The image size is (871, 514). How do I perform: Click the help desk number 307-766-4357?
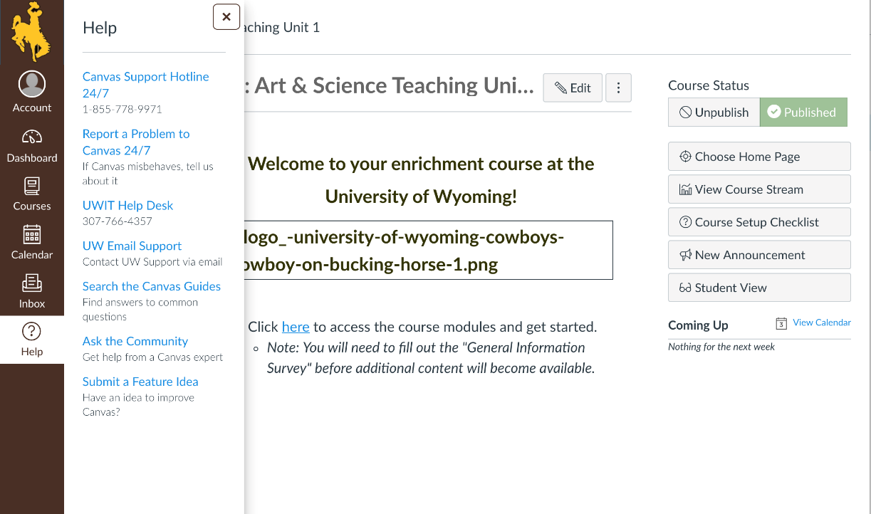coord(118,221)
